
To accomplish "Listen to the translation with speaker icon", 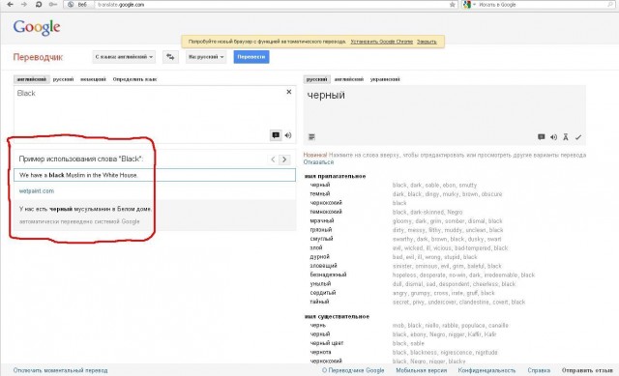I will 553,137.
